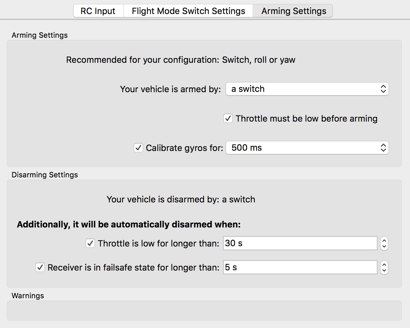Image resolution: width=410 pixels, height=328 pixels.
Task: Select the '5 s' failsafe timeout field
Action: 300,267
